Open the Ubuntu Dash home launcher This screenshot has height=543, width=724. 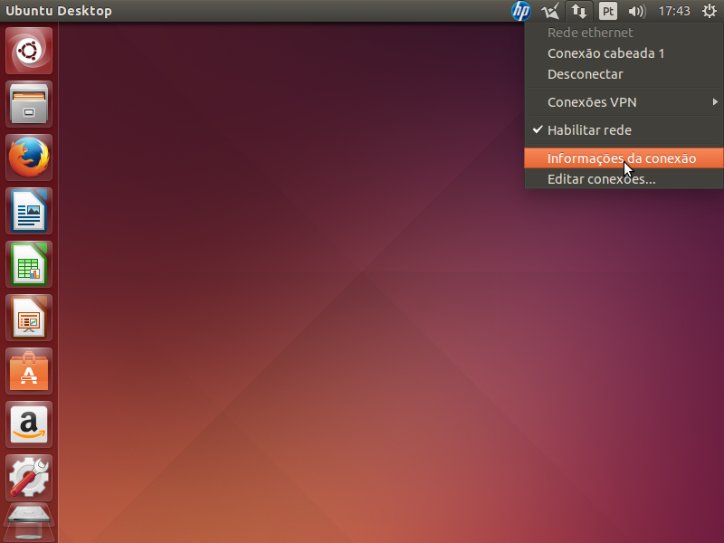30,52
